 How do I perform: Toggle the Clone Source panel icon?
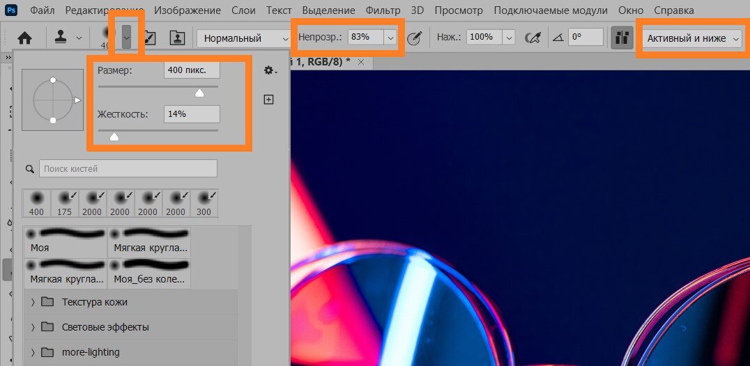178,38
